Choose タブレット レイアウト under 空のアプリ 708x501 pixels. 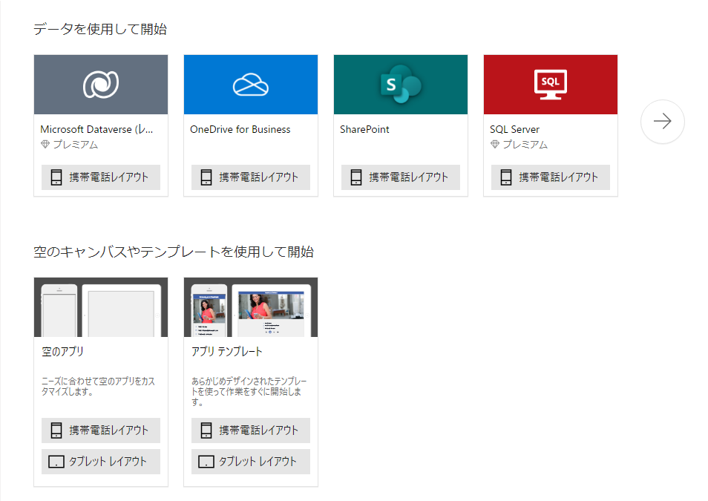[x=101, y=462]
